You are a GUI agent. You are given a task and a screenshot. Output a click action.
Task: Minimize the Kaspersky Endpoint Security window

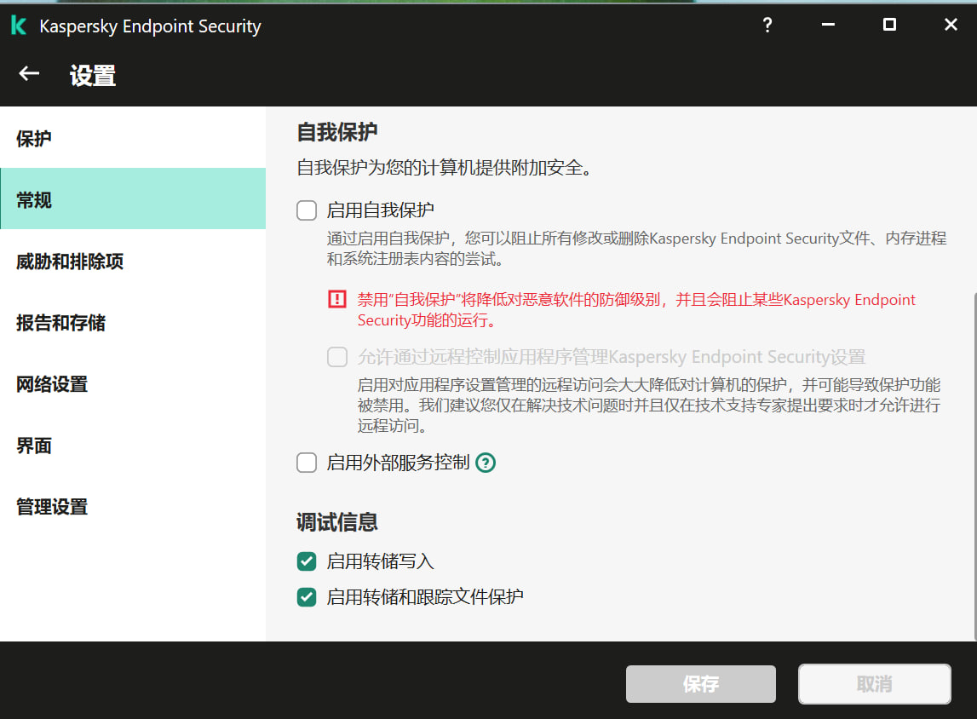pos(828,26)
